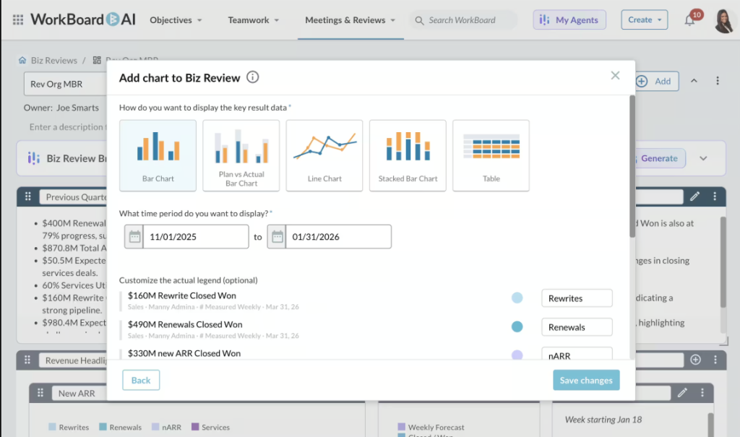
Task: Click Save changes
Action: click(586, 380)
